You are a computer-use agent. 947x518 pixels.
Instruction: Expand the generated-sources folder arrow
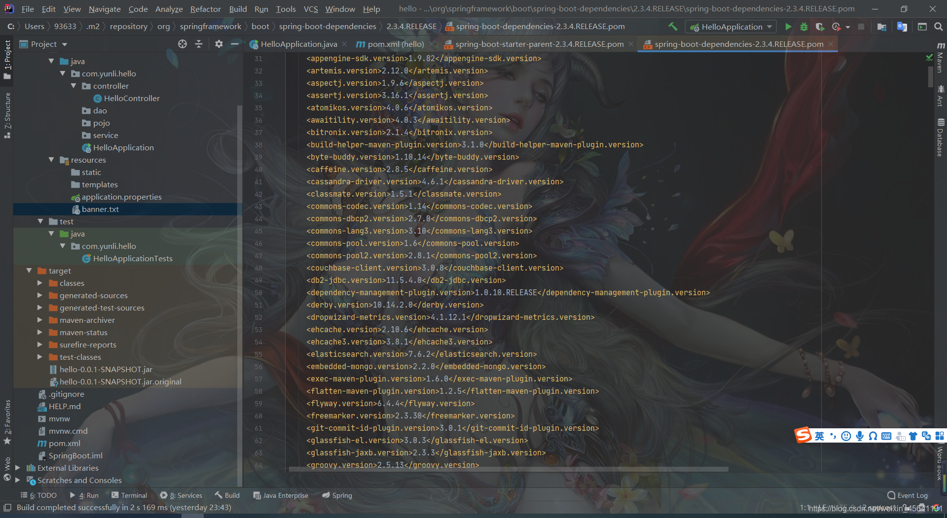coord(40,295)
